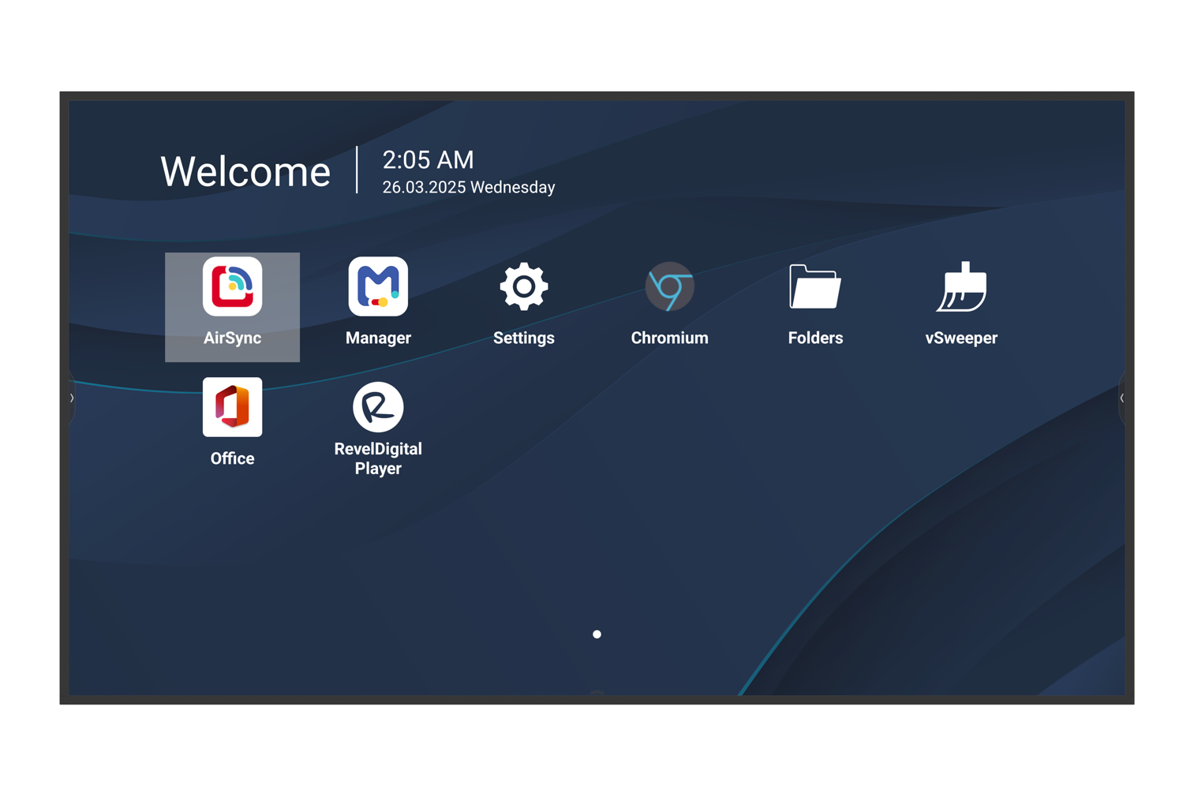1194x796 pixels.
Task: Click the Settings text label
Action: 523,338
